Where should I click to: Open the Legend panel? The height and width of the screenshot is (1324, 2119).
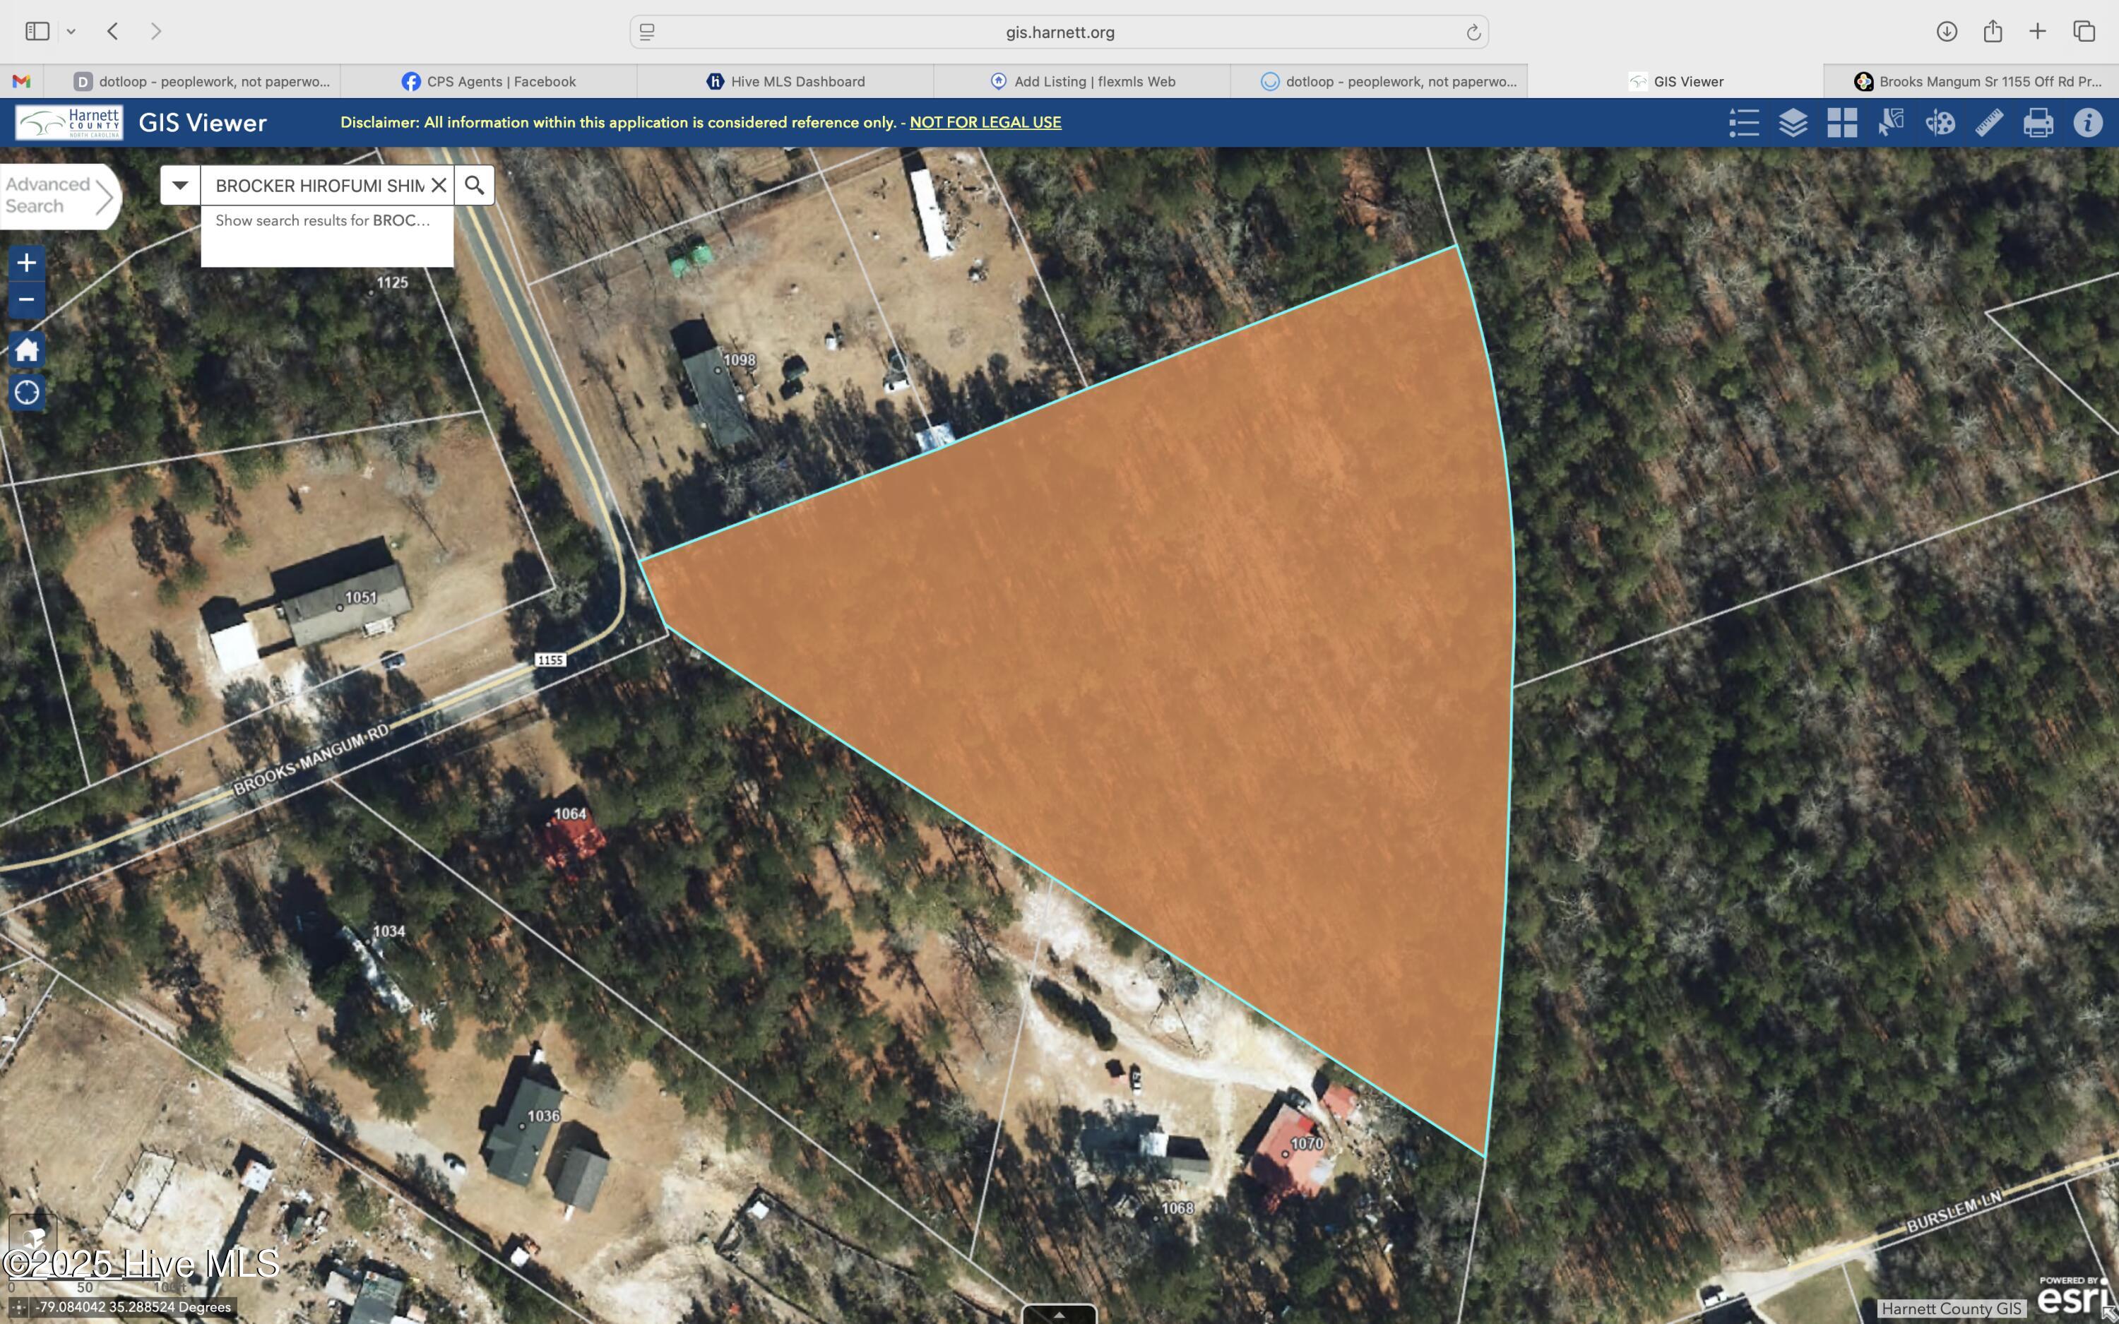[x=1743, y=123]
